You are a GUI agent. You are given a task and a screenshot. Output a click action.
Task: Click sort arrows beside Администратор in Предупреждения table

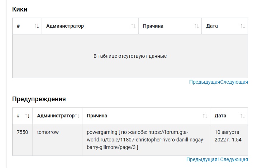click(77, 116)
